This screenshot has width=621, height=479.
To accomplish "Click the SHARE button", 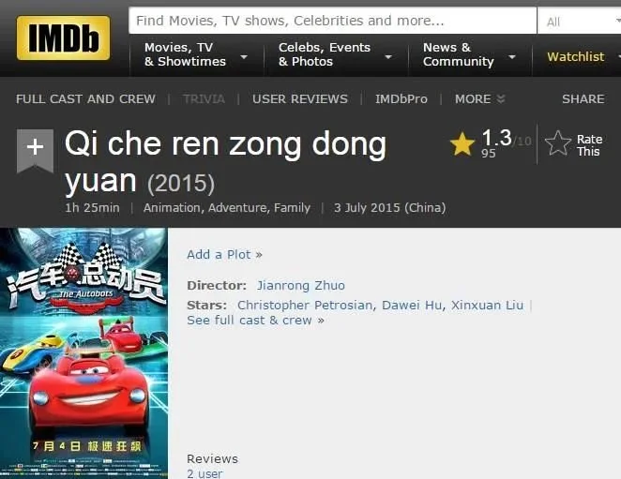I will (x=583, y=99).
